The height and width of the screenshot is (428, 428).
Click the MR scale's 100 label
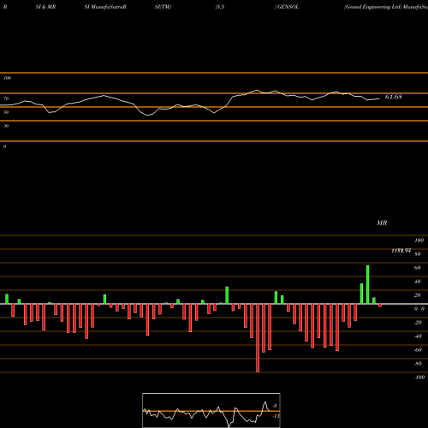[x=419, y=241]
